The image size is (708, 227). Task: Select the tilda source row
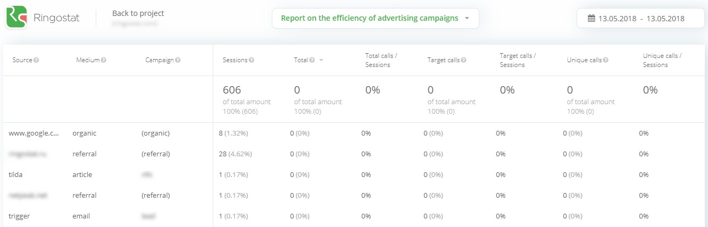pos(15,175)
